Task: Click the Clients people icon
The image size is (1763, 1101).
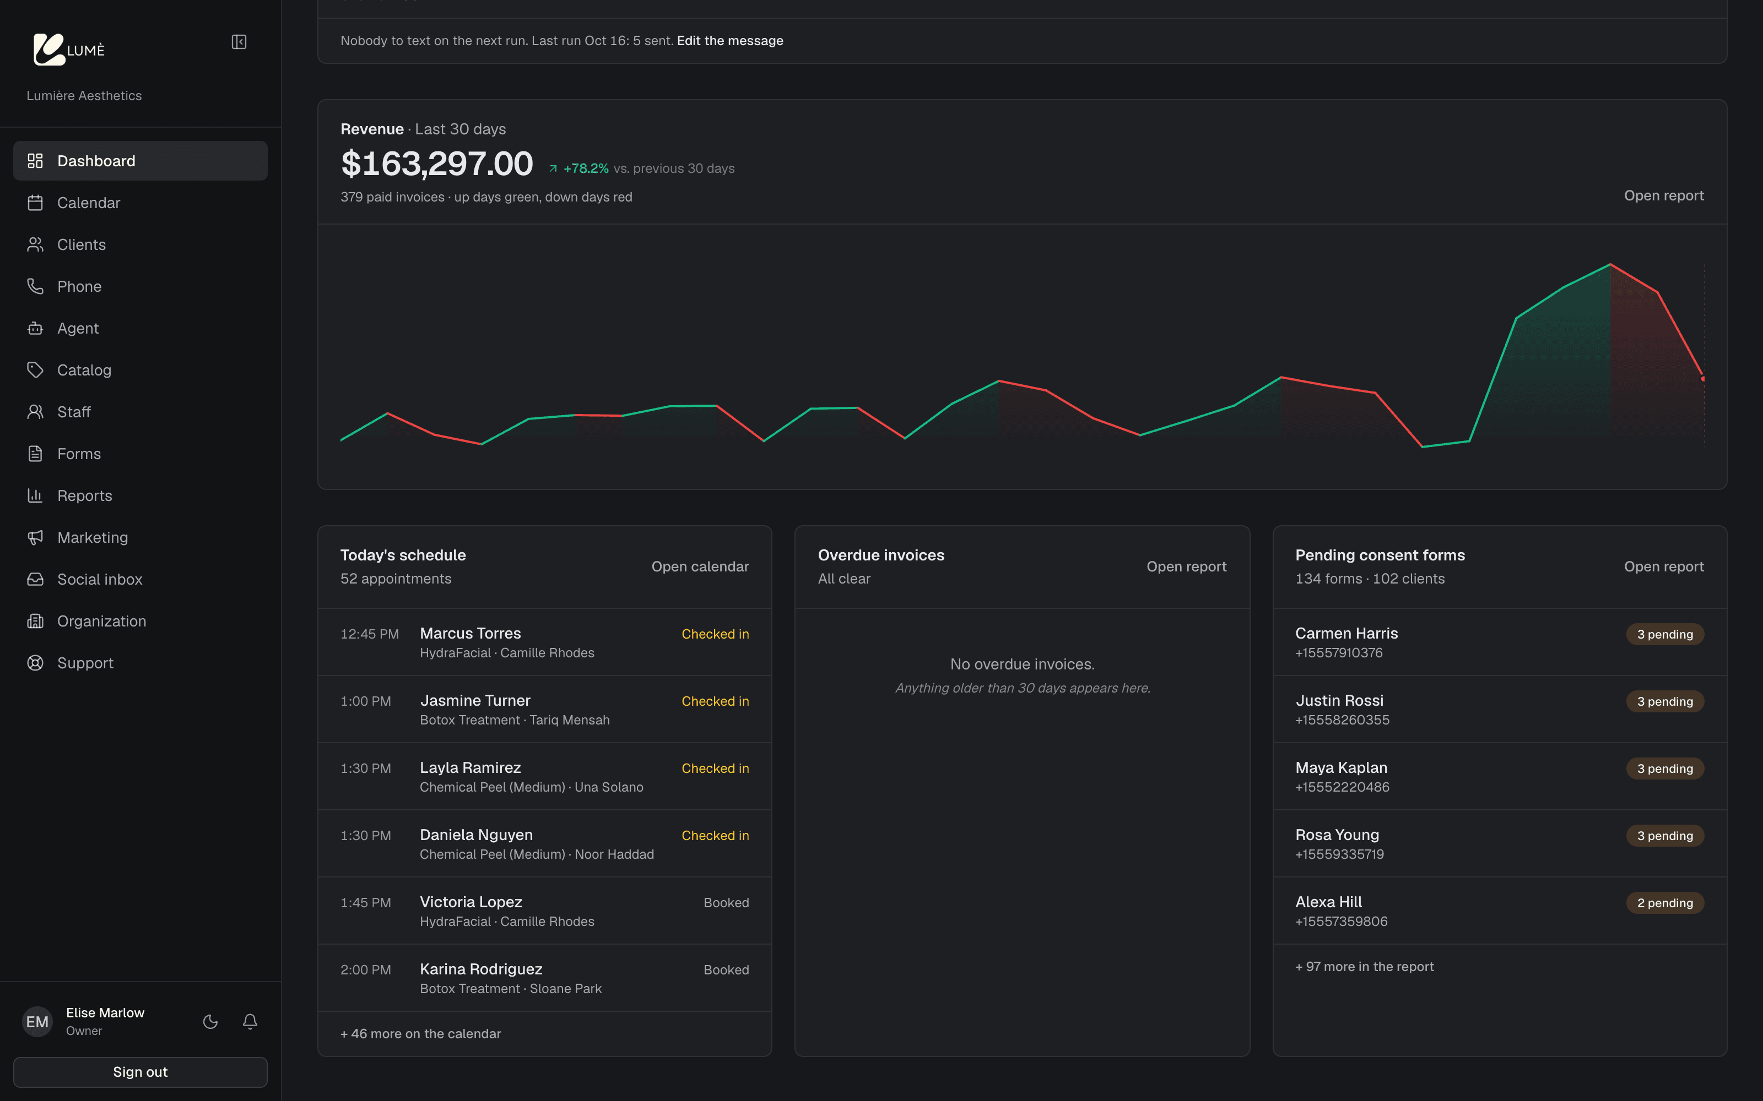Action: click(x=35, y=244)
